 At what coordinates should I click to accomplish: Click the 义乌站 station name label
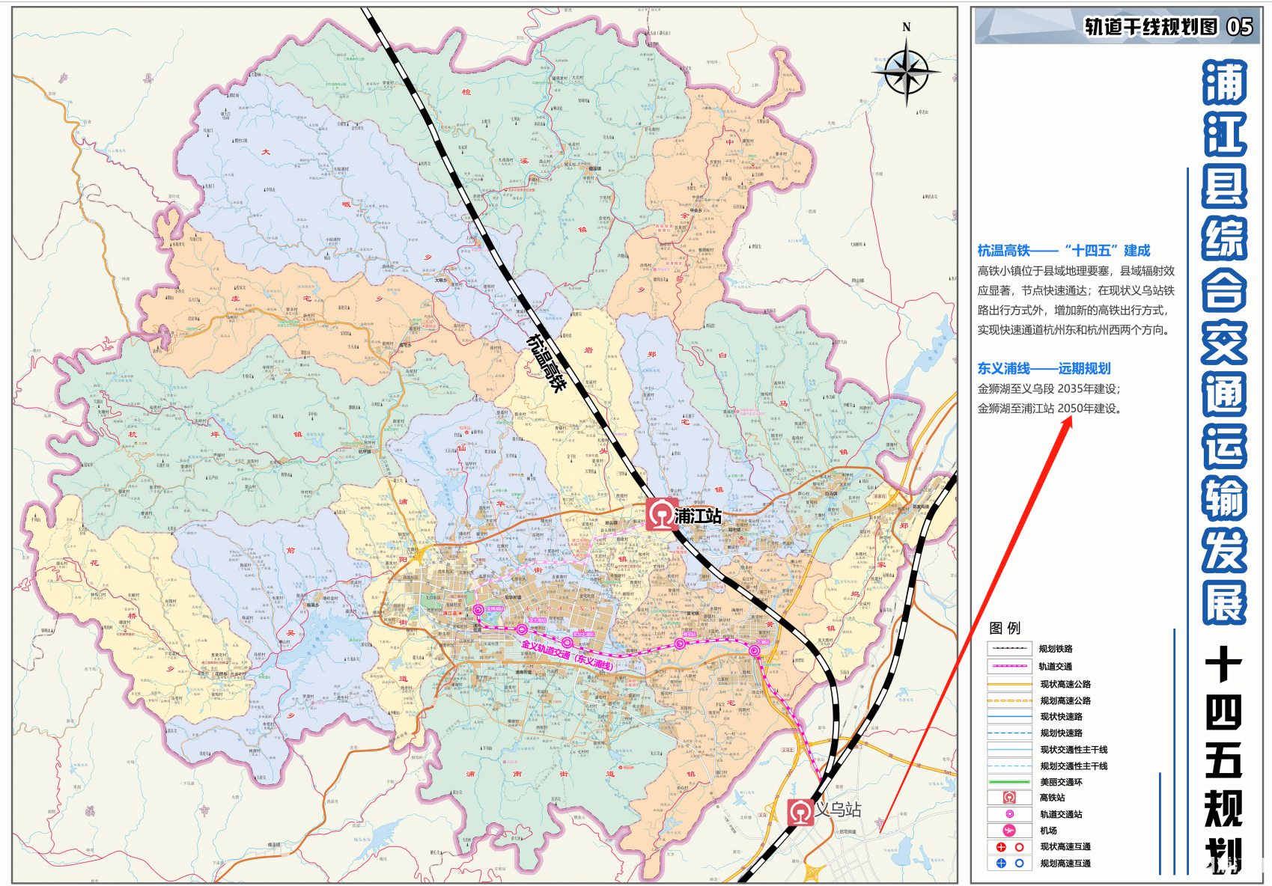pos(839,809)
